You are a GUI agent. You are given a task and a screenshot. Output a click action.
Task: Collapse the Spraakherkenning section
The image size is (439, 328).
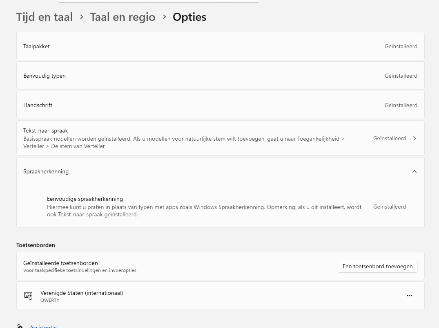tap(414, 171)
